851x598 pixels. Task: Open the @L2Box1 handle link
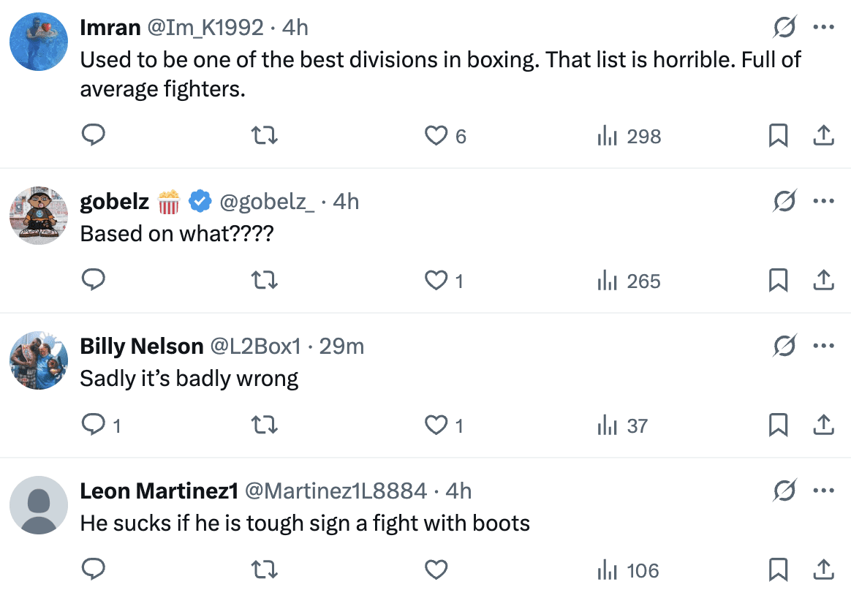pyautogui.click(x=255, y=346)
